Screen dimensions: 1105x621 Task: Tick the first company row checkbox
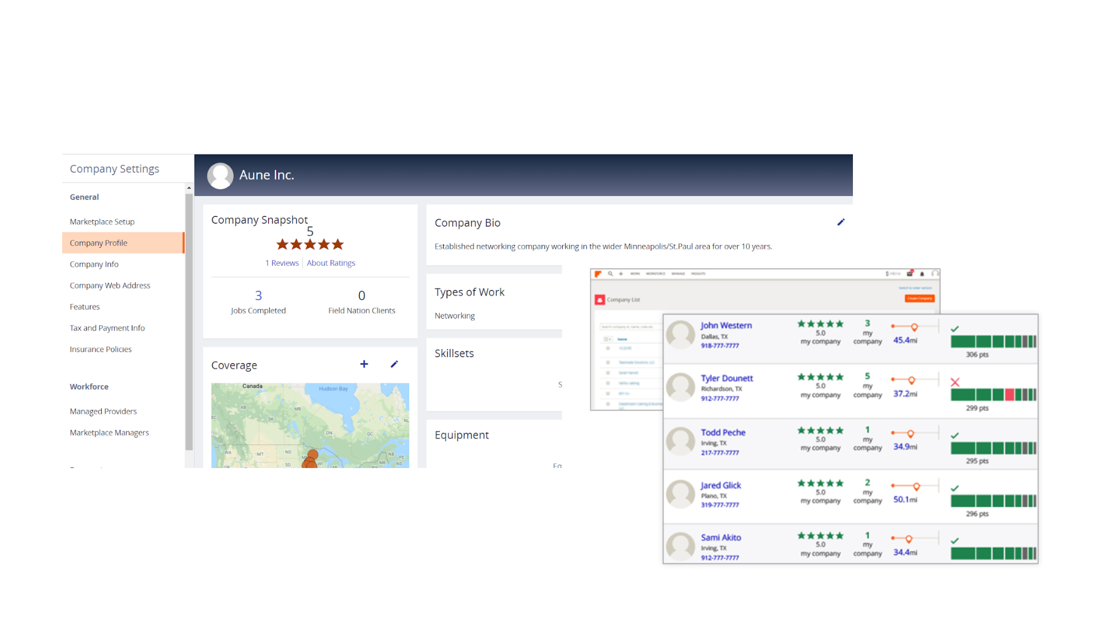[608, 348]
